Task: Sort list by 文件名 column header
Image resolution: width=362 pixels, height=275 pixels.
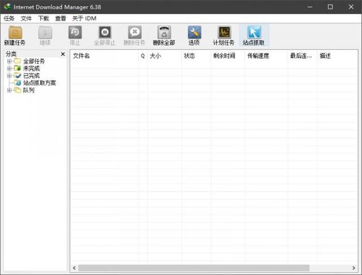Action: click(104, 56)
